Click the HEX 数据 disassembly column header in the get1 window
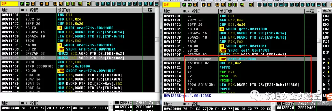Screen dimensions: 332x111 [200, 11]
